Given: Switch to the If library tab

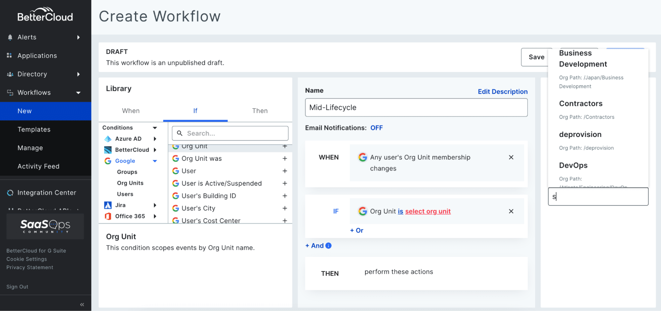Looking at the screenshot, I should [195, 111].
